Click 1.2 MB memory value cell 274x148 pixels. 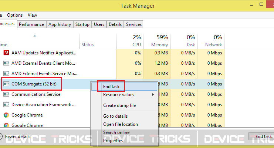(157, 63)
